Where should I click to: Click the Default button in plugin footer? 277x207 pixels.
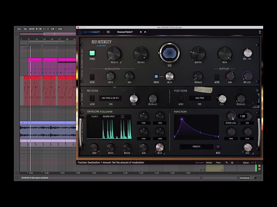[x=209, y=163]
